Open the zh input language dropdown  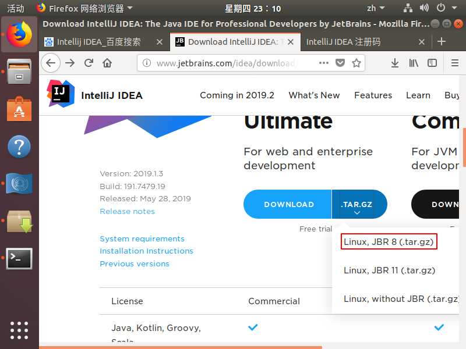point(375,8)
